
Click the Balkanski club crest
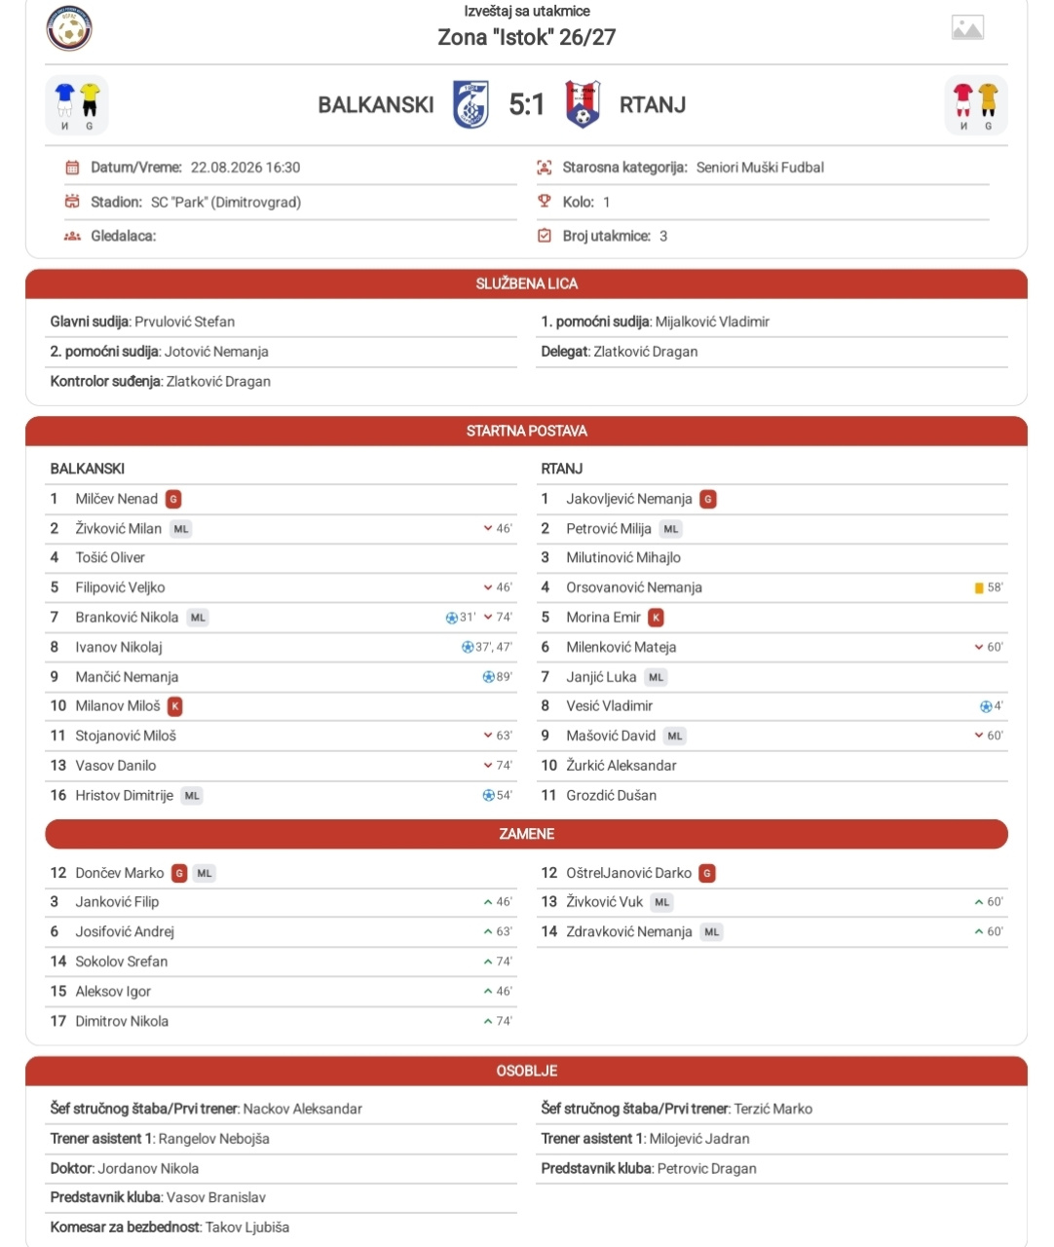coord(471,104)
